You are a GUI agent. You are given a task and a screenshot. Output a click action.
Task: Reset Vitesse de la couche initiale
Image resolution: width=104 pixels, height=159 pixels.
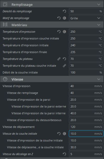[59, 134]
